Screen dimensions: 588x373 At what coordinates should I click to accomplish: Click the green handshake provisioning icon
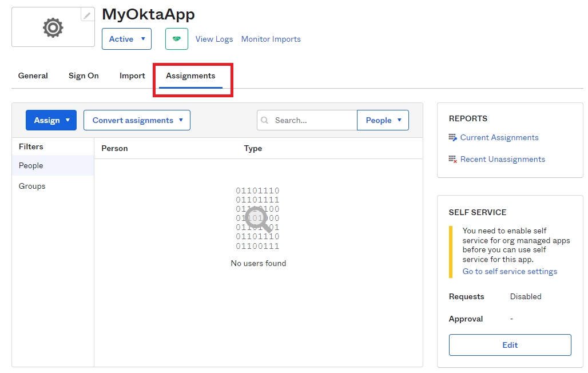tap(177, 39)
